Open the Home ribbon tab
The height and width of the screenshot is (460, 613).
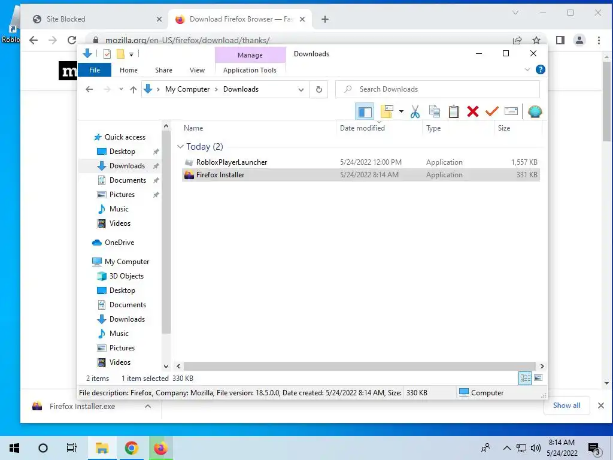pyautogui.click(x=129, y=70)
